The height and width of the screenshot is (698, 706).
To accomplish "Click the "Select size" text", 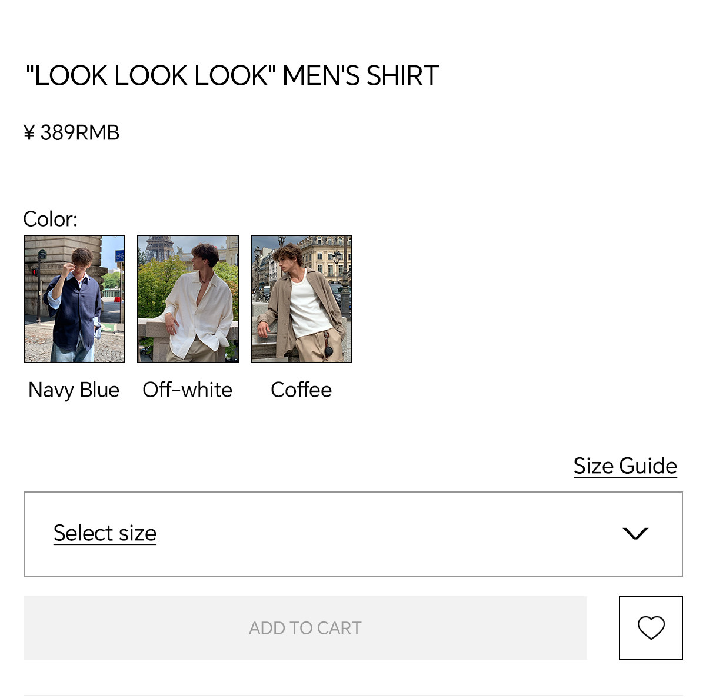I will [x=105, y=533].
